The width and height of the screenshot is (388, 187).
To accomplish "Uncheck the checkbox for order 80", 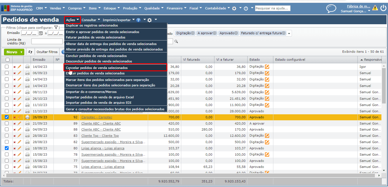I will [x=7, y=148].
